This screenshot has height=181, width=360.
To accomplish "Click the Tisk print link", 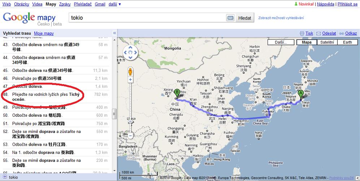I will click(309, 33).
